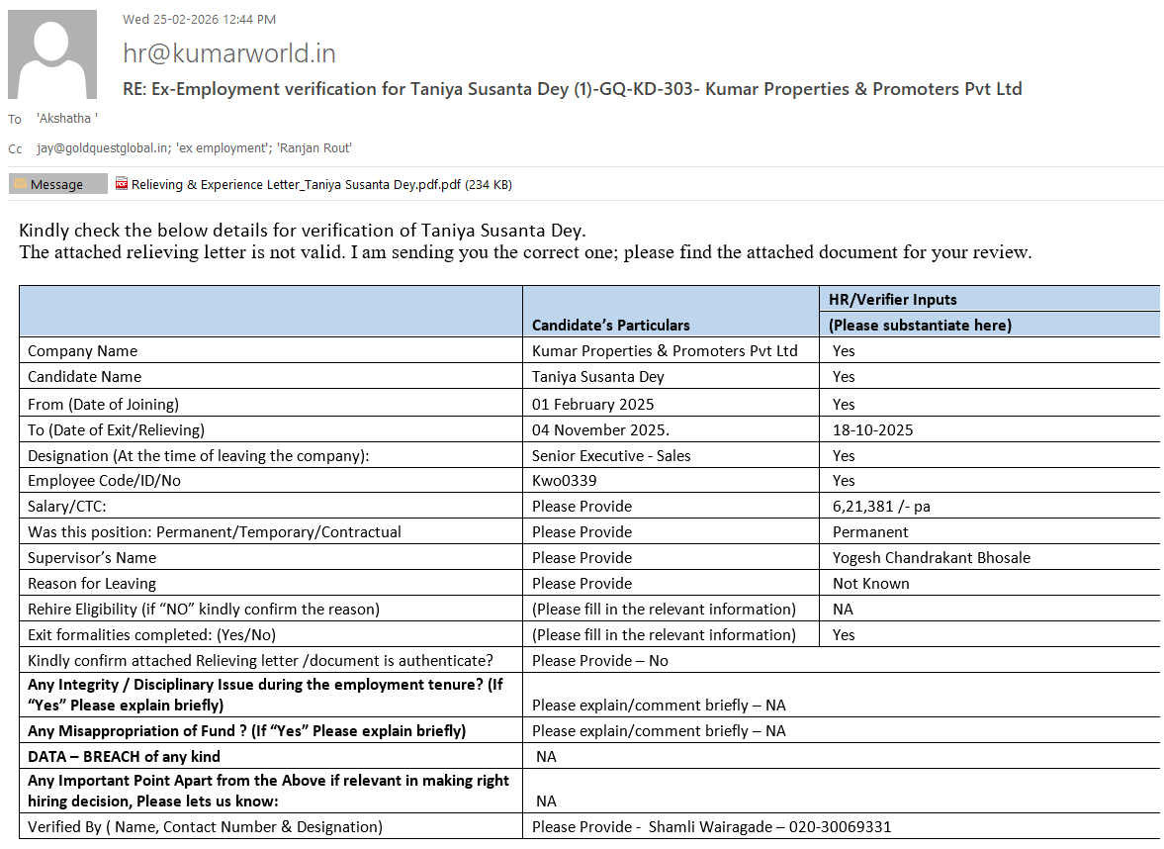This screenshot has height=849, width=1164.
Task: Click the 18-10-2025 relieving date cell
Action: 872,429
